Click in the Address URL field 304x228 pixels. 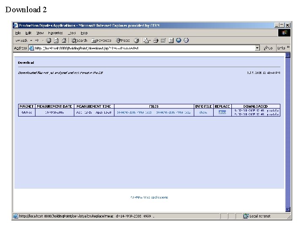144,48
